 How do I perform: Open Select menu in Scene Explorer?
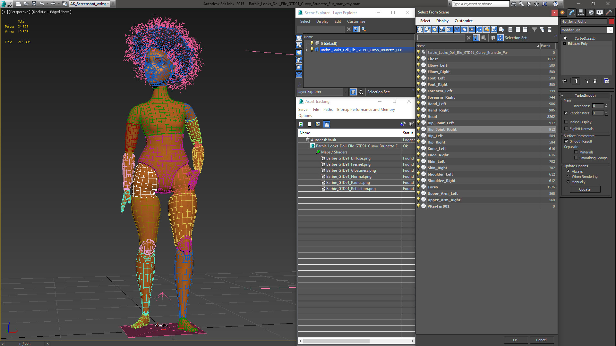(x=305, y=21)
